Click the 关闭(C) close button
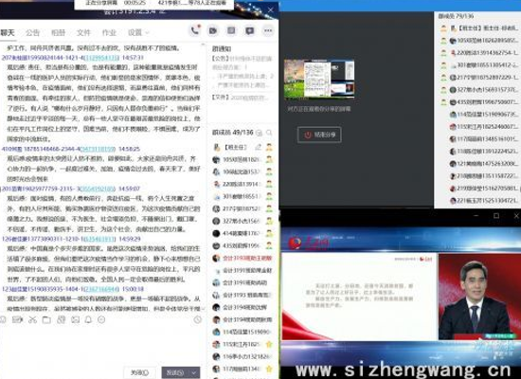Image resolution: width=521 pixels, height=379 pixels. point(140,372)
